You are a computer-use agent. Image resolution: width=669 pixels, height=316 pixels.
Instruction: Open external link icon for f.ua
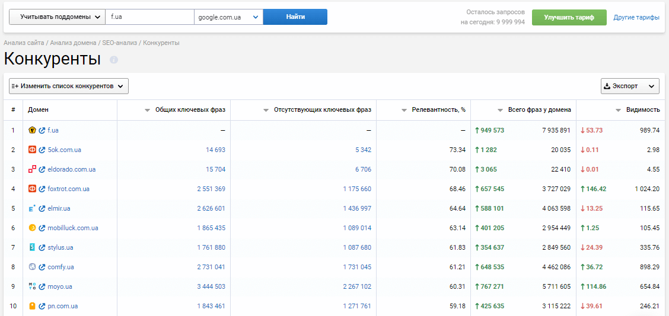click(x=42, y=130)
